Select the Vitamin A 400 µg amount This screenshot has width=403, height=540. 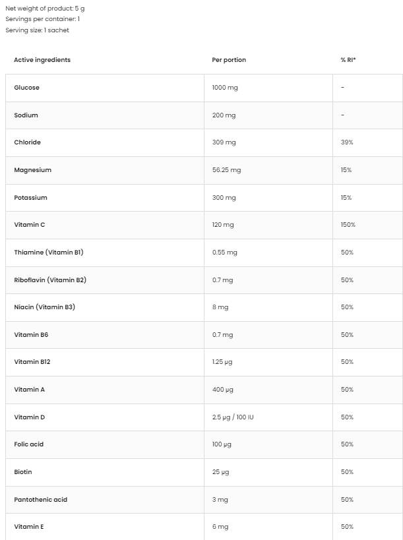(223, 390)
